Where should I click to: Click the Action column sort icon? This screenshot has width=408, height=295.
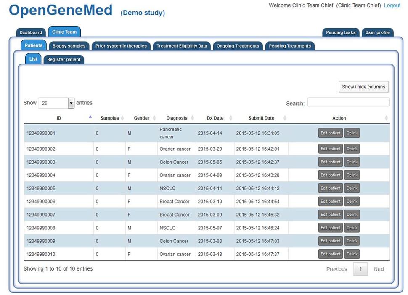click(386, 118)
